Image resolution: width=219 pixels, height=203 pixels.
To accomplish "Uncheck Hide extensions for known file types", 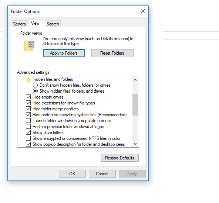I will [x=28, y=103].
